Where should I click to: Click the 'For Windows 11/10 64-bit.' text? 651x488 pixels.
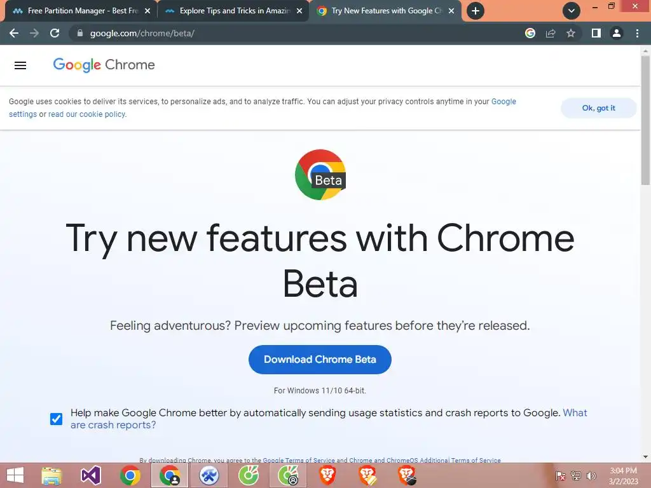pyautogui.click(x=320, y=391)
